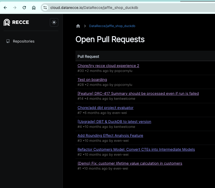Click the 'Pull Request' column header
The width and height of the screenshot is (215, 188).
click(x=88, y=56)
